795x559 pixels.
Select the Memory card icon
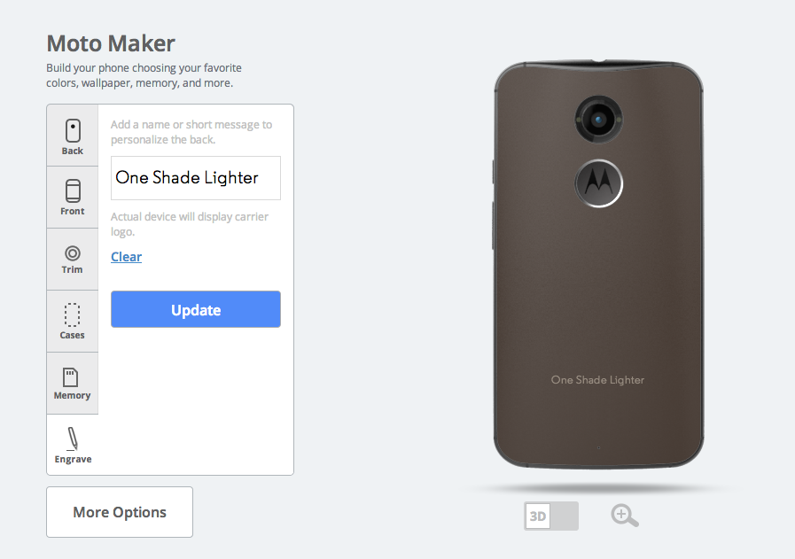tap(71, 377)
